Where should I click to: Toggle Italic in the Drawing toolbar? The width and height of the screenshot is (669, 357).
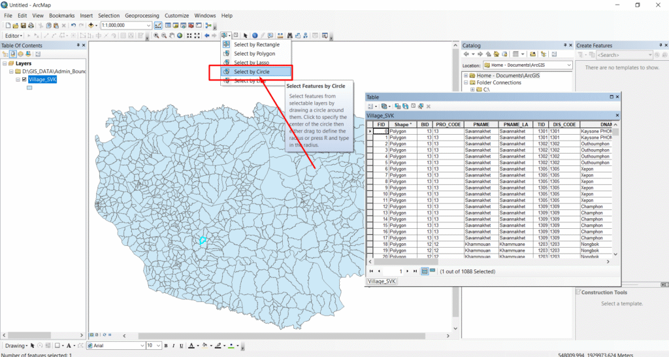point(174,346)
